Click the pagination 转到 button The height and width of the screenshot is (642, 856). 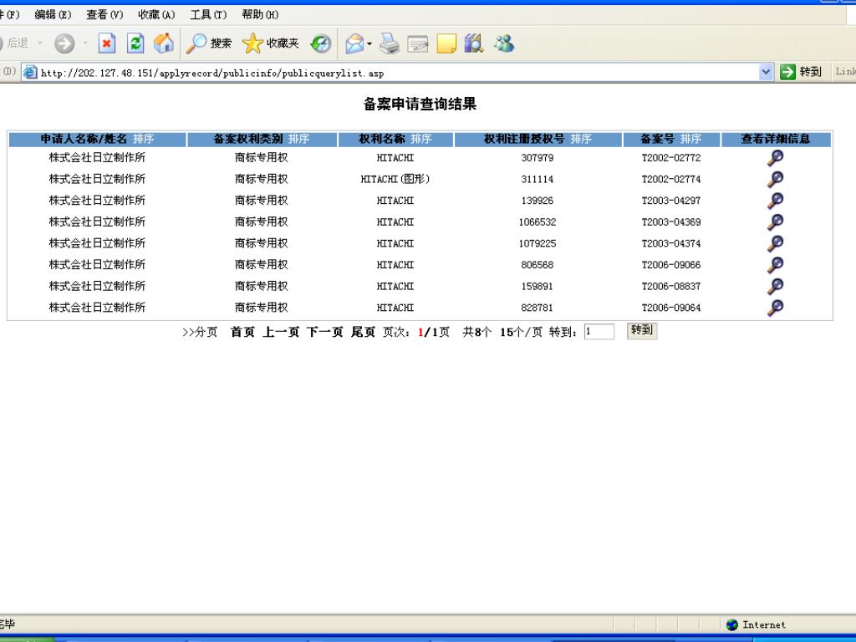click(642, 330)
